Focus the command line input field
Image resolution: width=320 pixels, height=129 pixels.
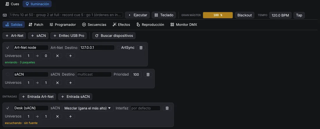coord(66,15)
